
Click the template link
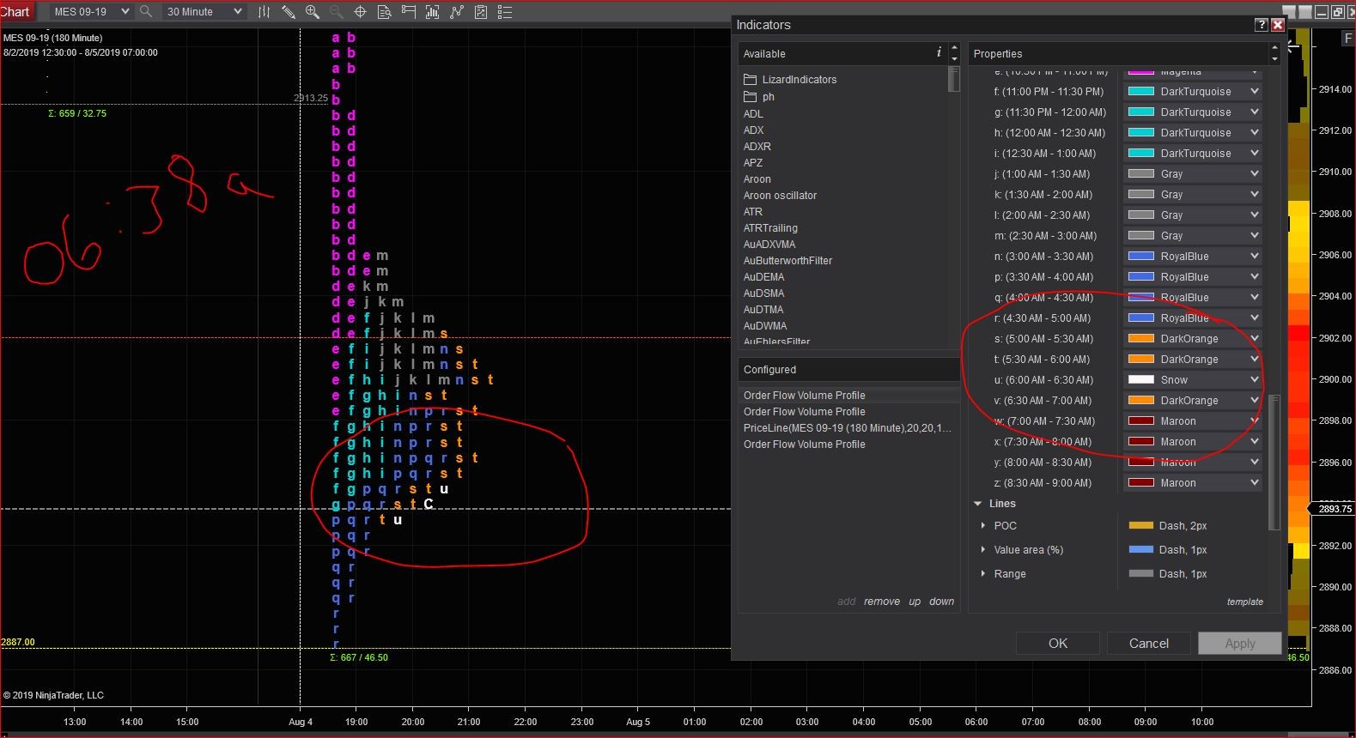(1245, 602)
